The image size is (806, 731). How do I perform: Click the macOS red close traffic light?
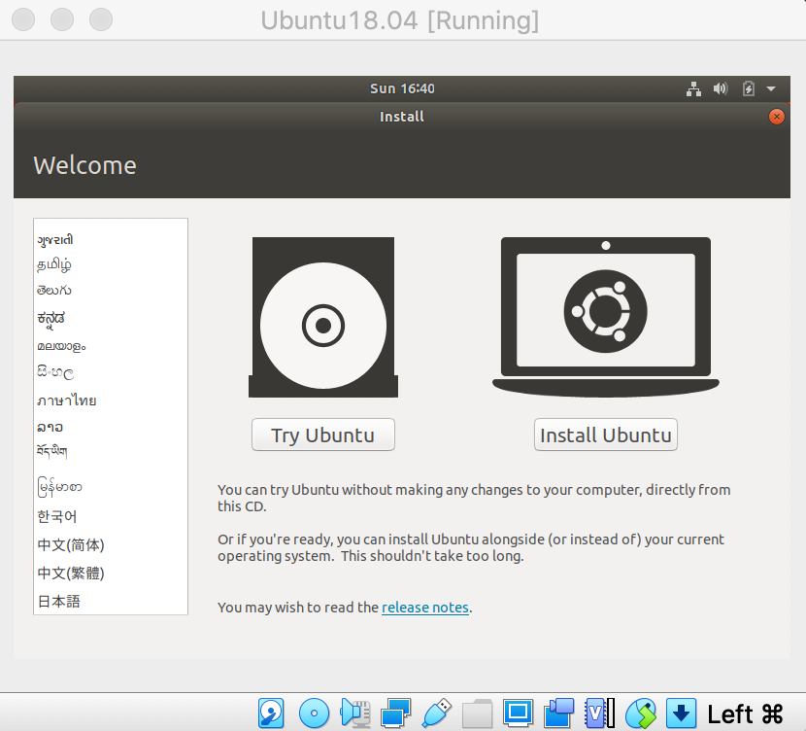tap(23, 19)
